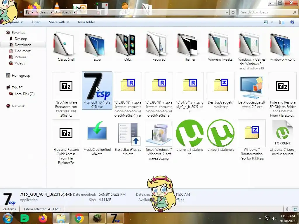Select the 1615473415_7tsp_gui rar archive
The image size is (299, 224).
pyautogui.click(x=190, y=92)
